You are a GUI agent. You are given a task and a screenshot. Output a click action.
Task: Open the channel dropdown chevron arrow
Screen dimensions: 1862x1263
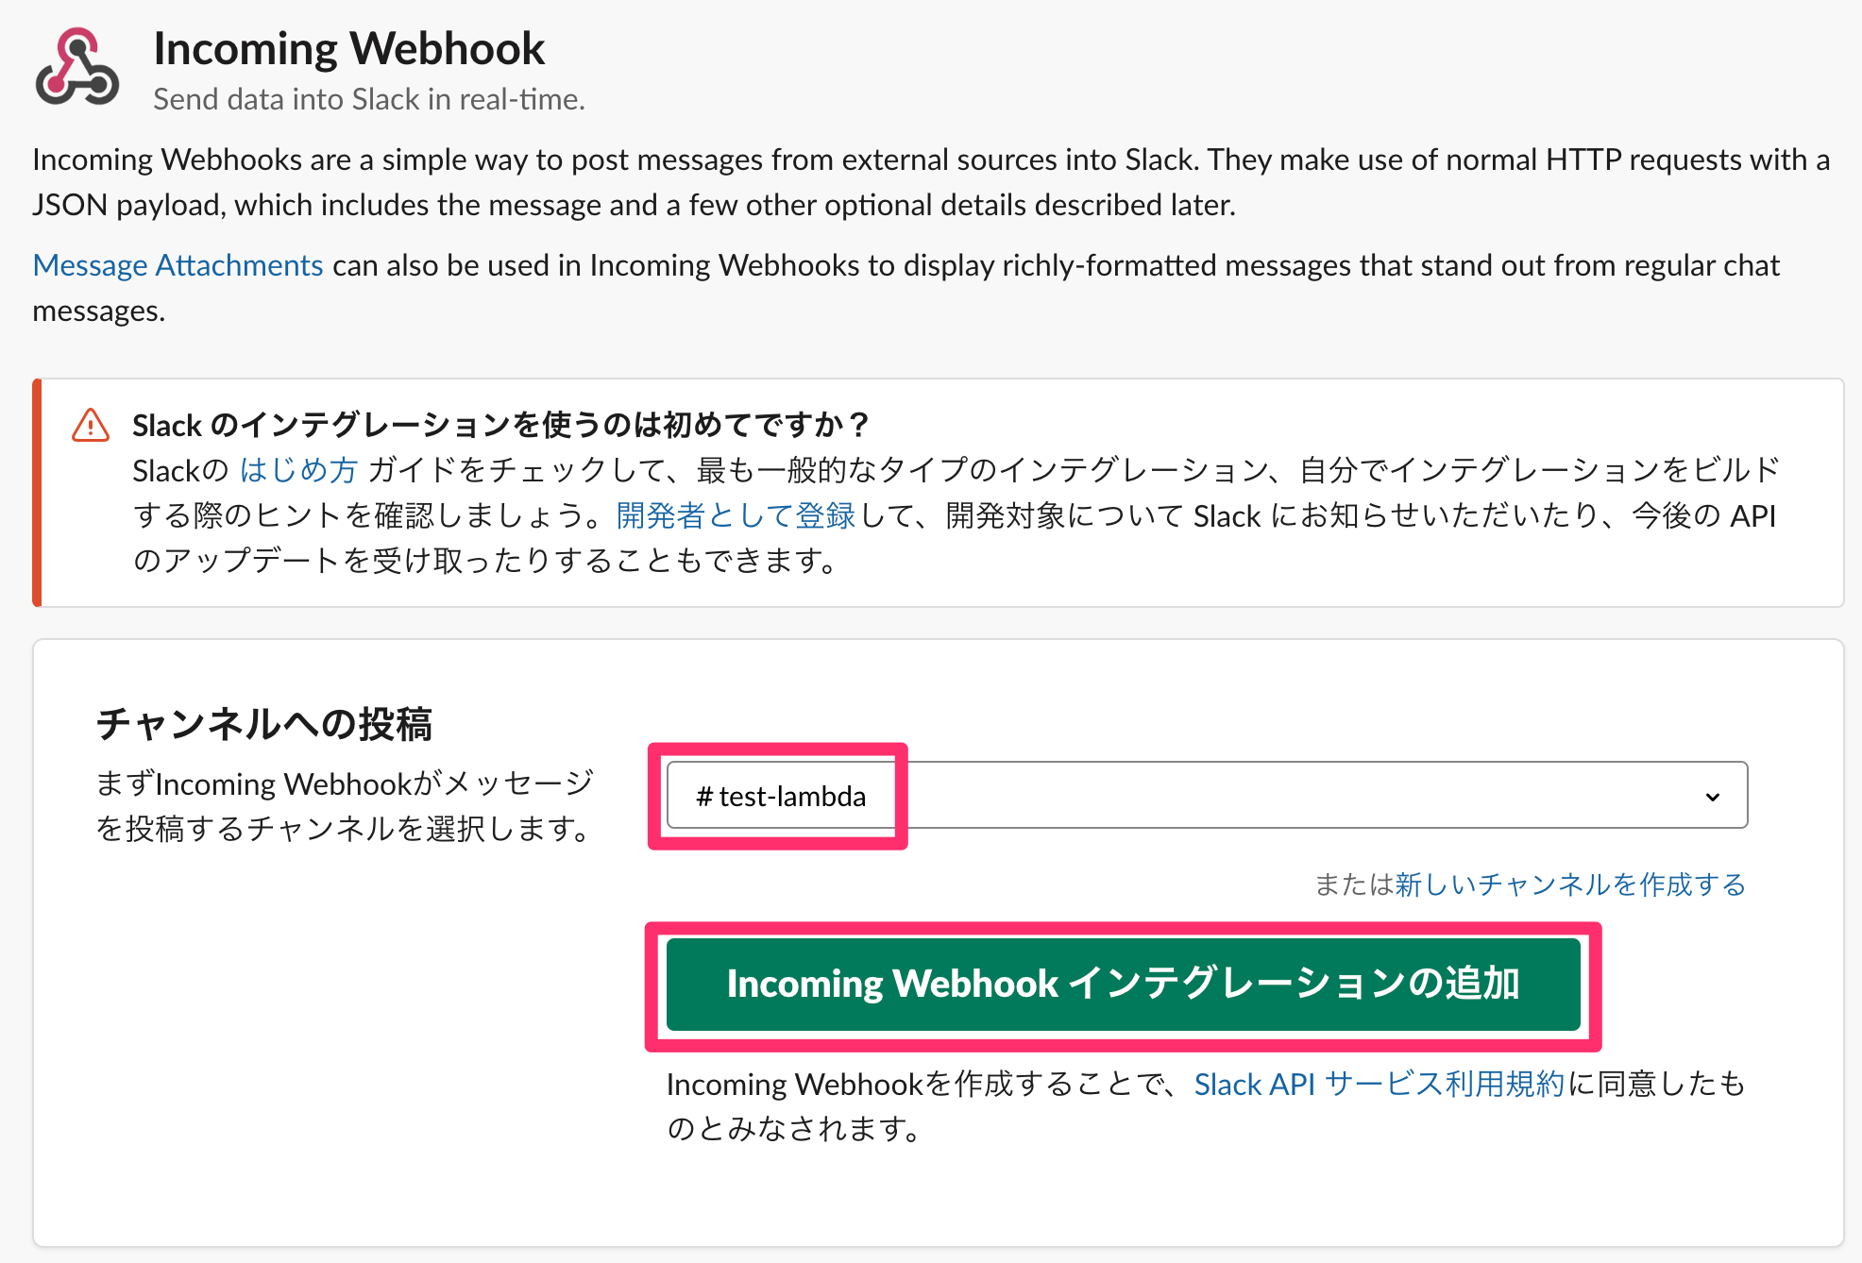click(x=1713, y=797)
